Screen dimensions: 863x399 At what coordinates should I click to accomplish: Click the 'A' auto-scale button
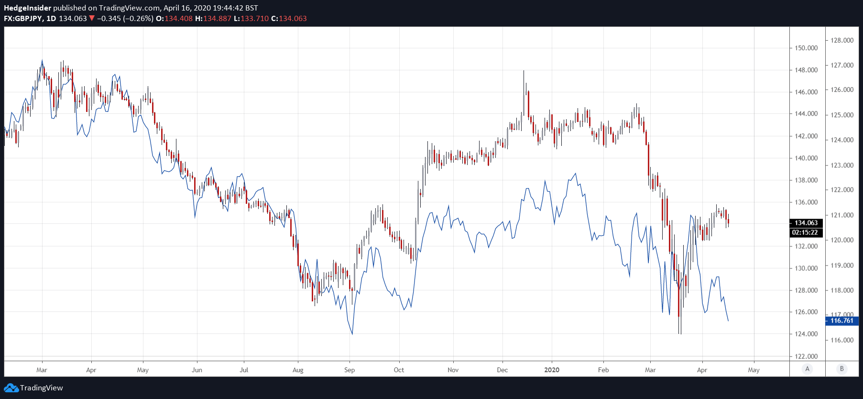[808, 369]
